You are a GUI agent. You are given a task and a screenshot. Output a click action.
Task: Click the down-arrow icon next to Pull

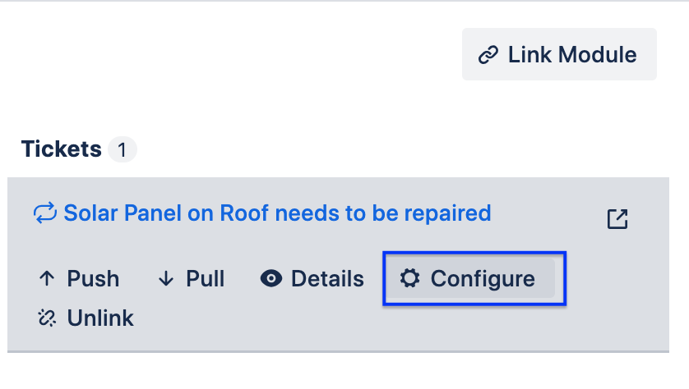click(166, 279)
